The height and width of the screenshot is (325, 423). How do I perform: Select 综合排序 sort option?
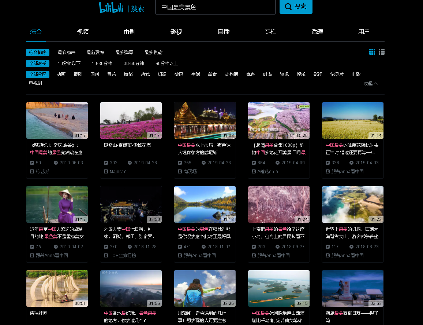[x=37, y=53]
